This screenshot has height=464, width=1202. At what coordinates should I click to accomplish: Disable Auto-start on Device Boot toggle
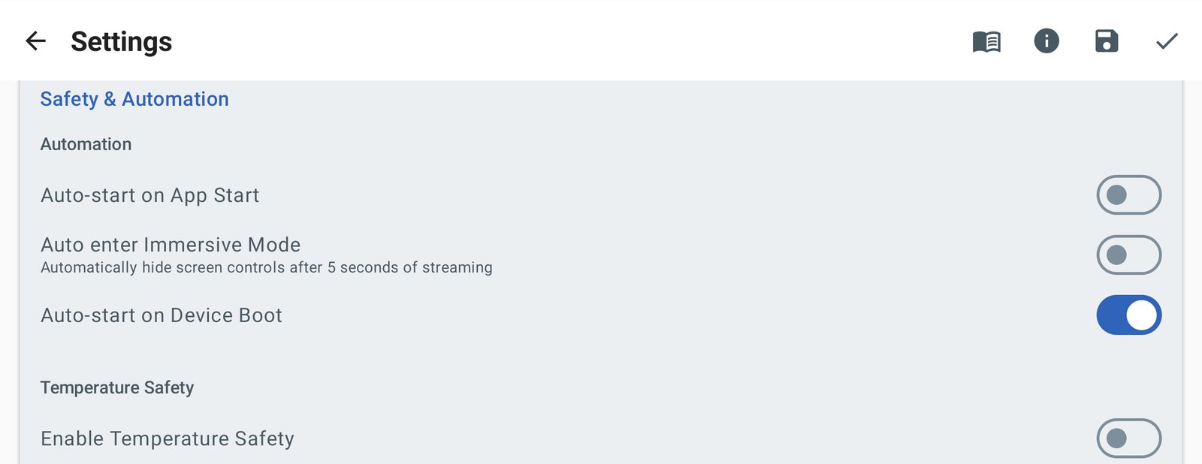(1128, 315)
